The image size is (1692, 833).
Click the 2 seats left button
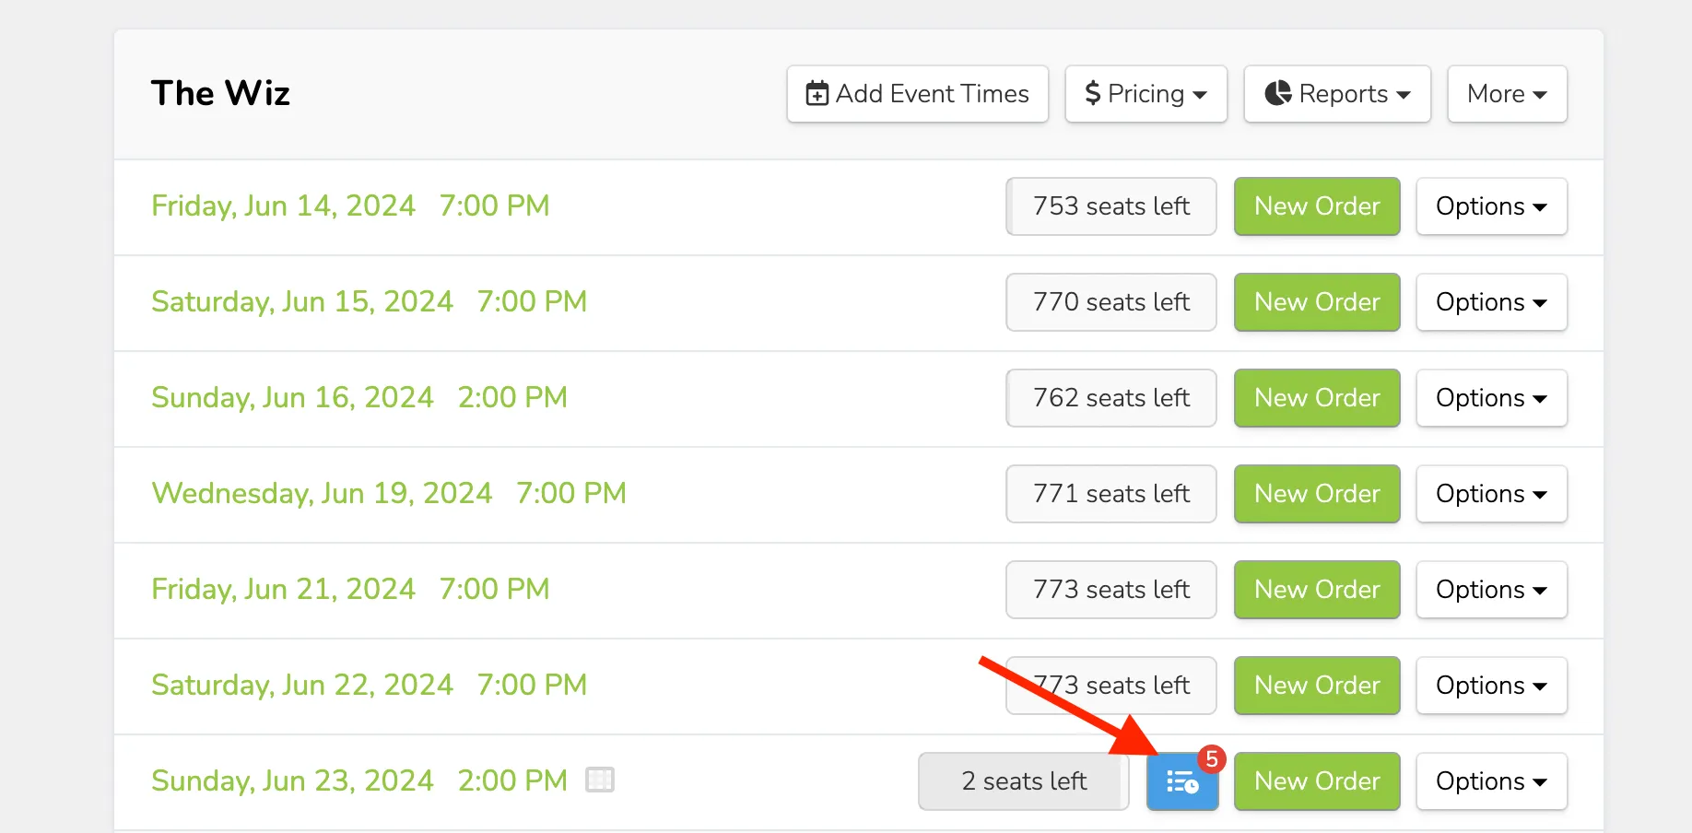pos(1024,781)
